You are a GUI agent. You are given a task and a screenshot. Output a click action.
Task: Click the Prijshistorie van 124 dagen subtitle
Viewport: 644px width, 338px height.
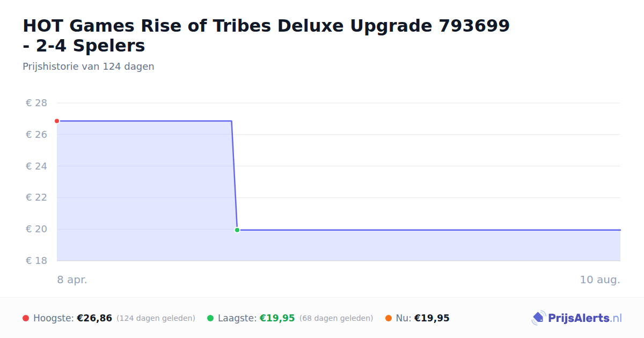pos(89,67)
